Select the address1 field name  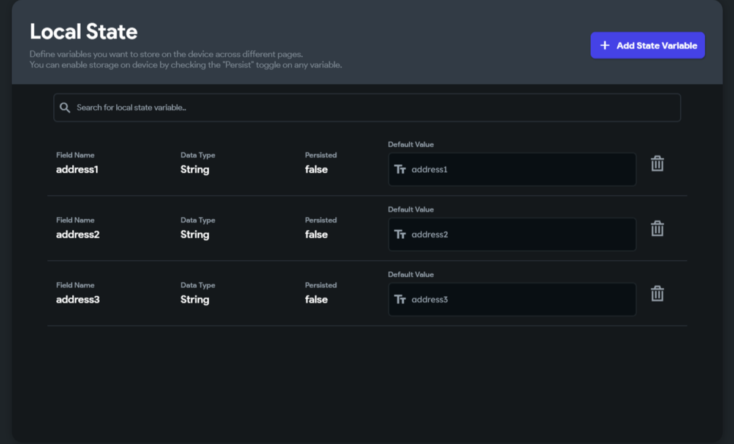click(x=77, y=170)
